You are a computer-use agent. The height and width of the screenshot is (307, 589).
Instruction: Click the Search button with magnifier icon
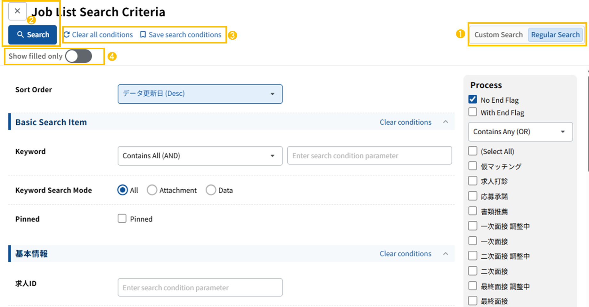33,35
